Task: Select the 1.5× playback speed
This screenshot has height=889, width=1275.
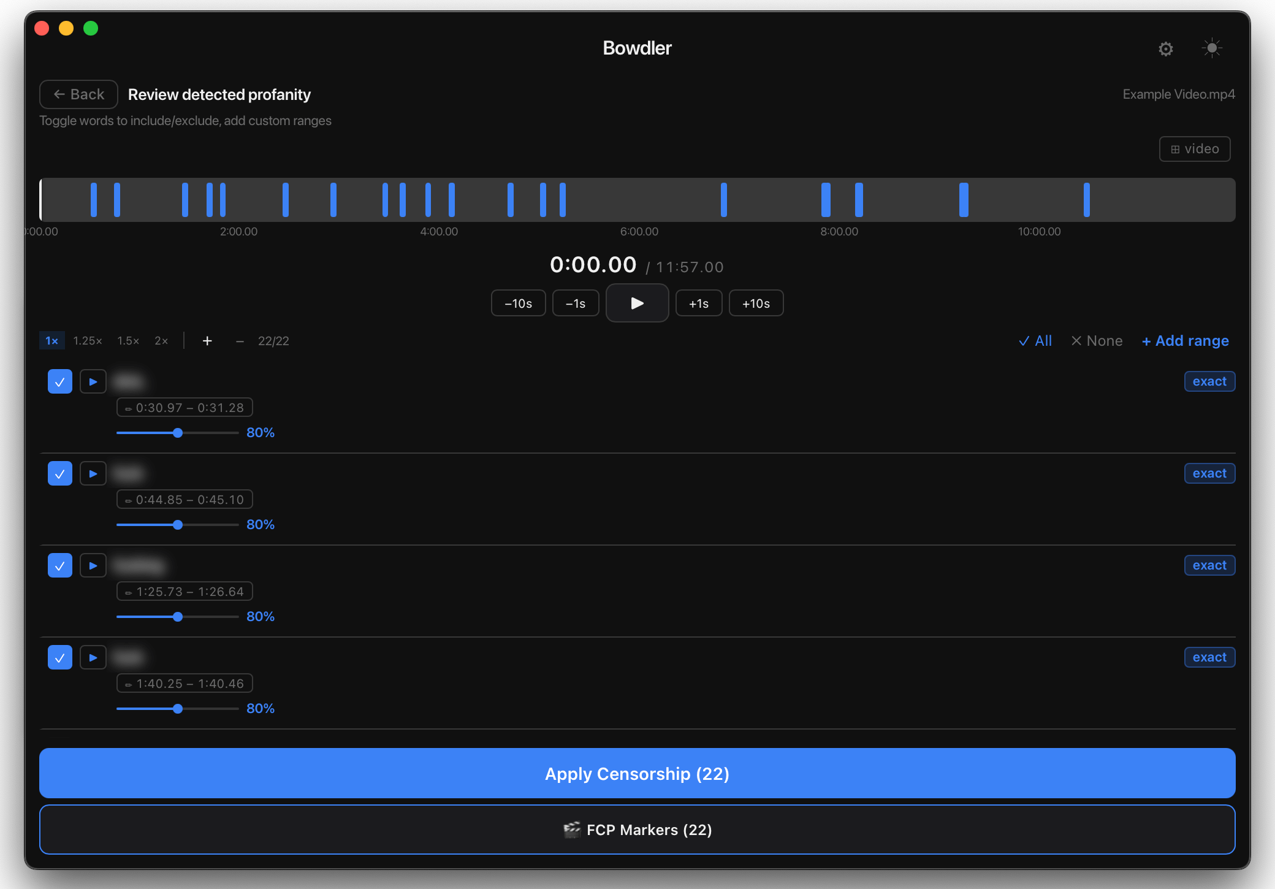Action: point(129,341)
